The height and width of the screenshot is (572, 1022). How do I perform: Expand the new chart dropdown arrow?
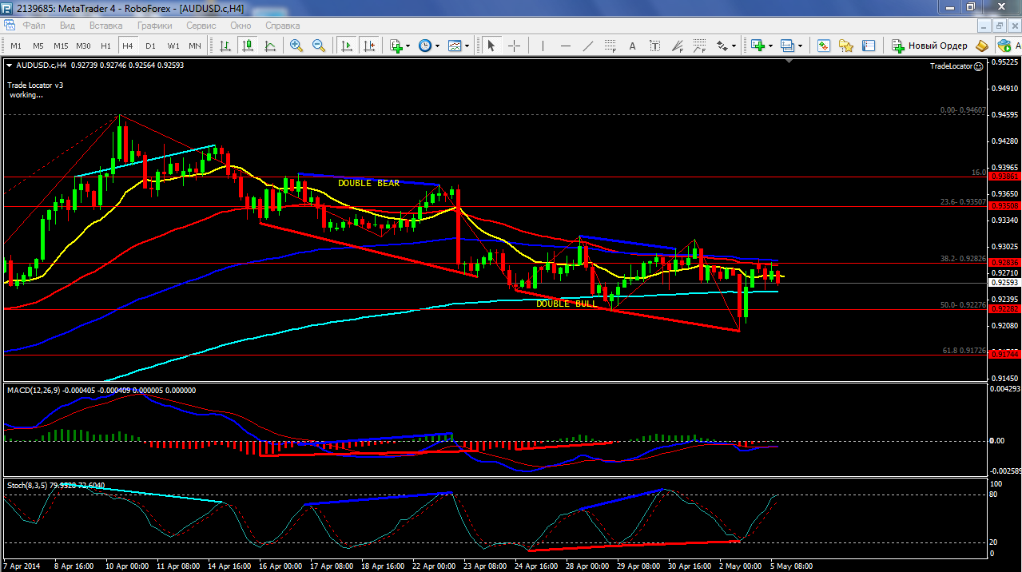769,46
